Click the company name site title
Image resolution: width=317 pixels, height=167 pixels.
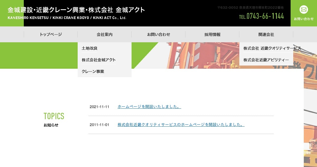(76, 10)
